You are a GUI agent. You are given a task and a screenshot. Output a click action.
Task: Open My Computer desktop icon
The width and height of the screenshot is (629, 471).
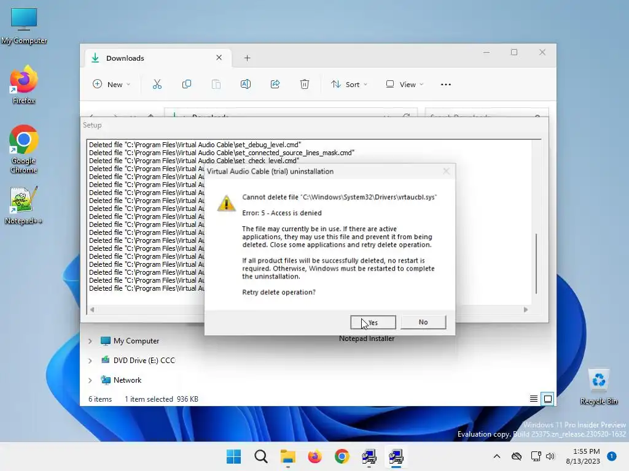[24, 26]
